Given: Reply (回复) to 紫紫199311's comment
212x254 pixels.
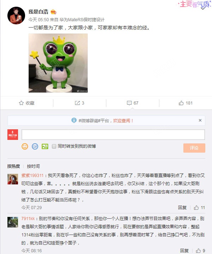Looking at the screenshot, I should tap(182, 207).
